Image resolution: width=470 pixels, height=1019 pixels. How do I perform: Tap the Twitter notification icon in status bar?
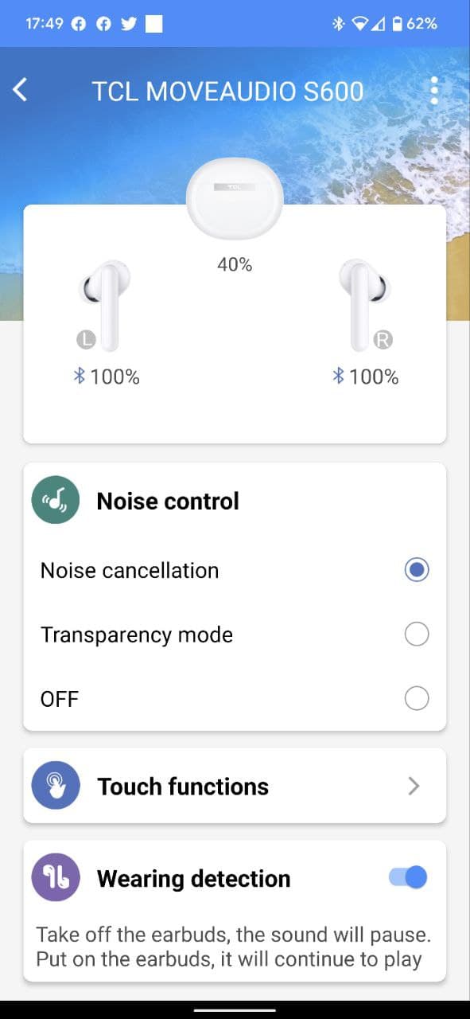click(x=128, y=24)
